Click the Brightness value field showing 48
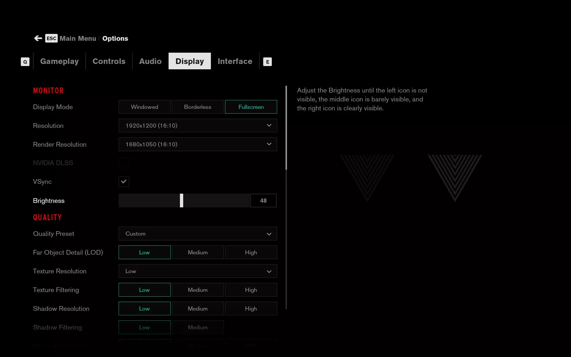 (x=263, y=201)
